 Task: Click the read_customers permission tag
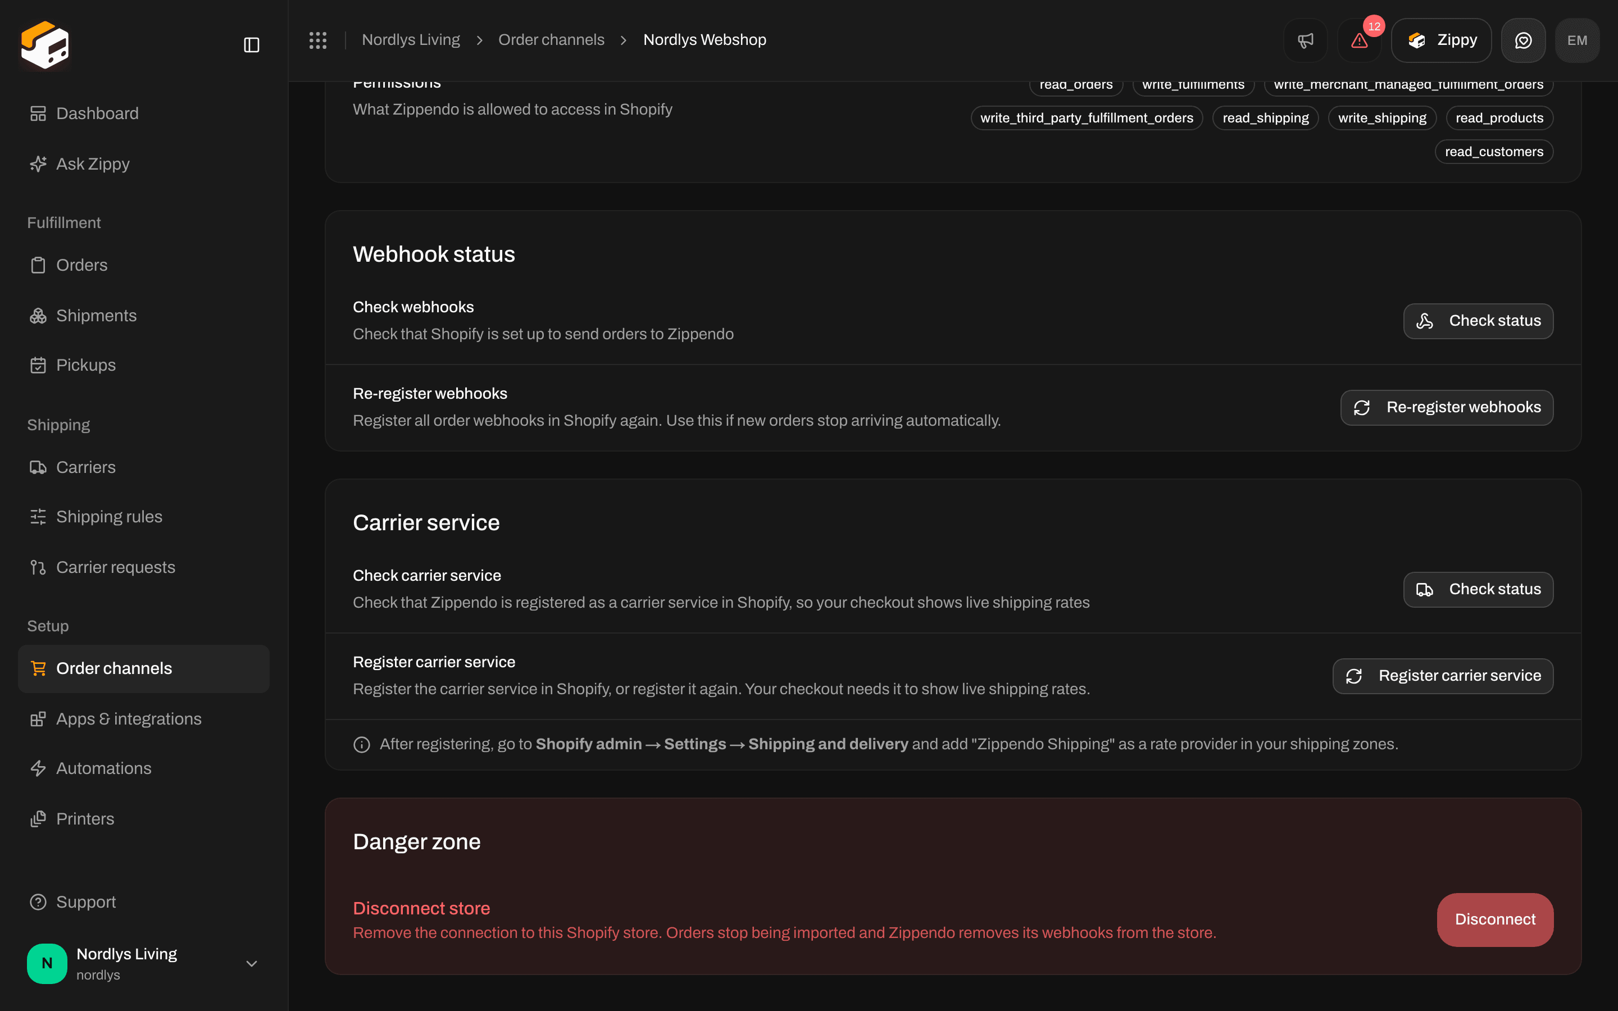[1494, 152]
